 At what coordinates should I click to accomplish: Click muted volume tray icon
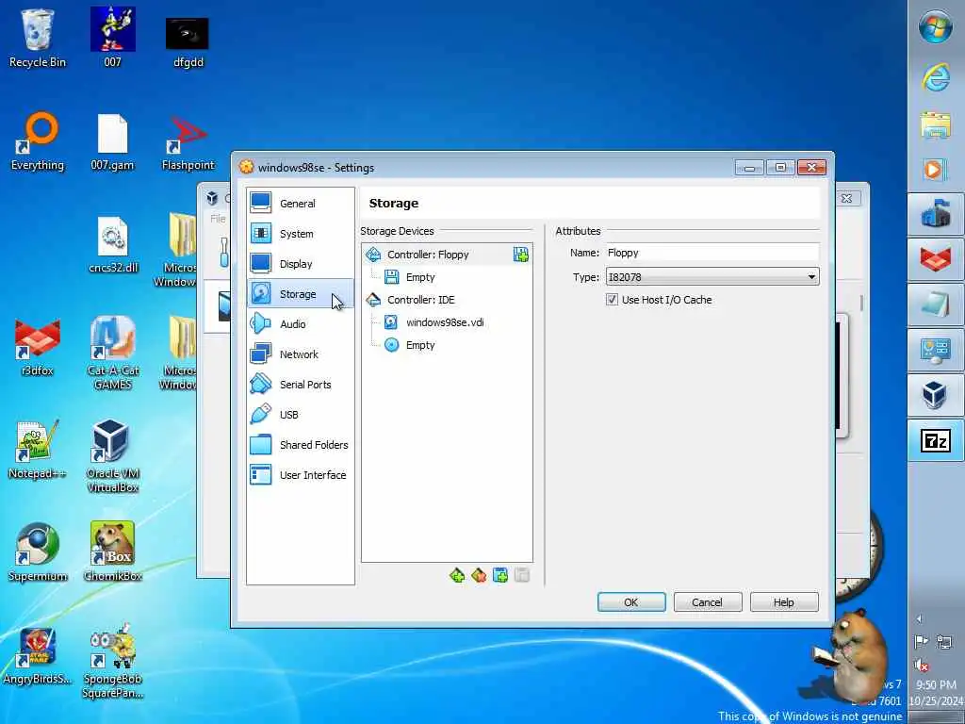pyautogui.click(x=921, y=665)
